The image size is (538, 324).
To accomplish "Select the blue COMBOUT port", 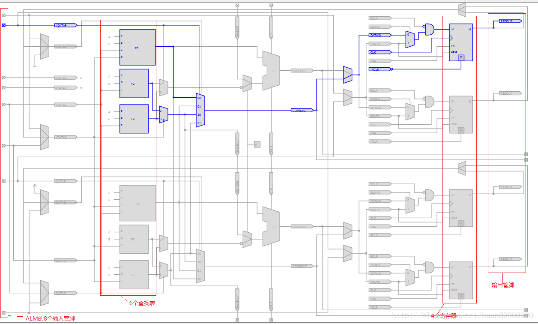I will [x=303, y=110].
